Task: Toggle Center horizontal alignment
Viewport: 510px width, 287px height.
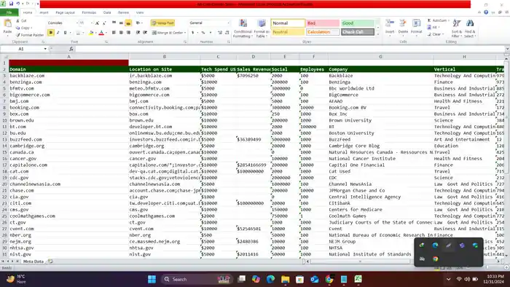Action: point(121,33)
